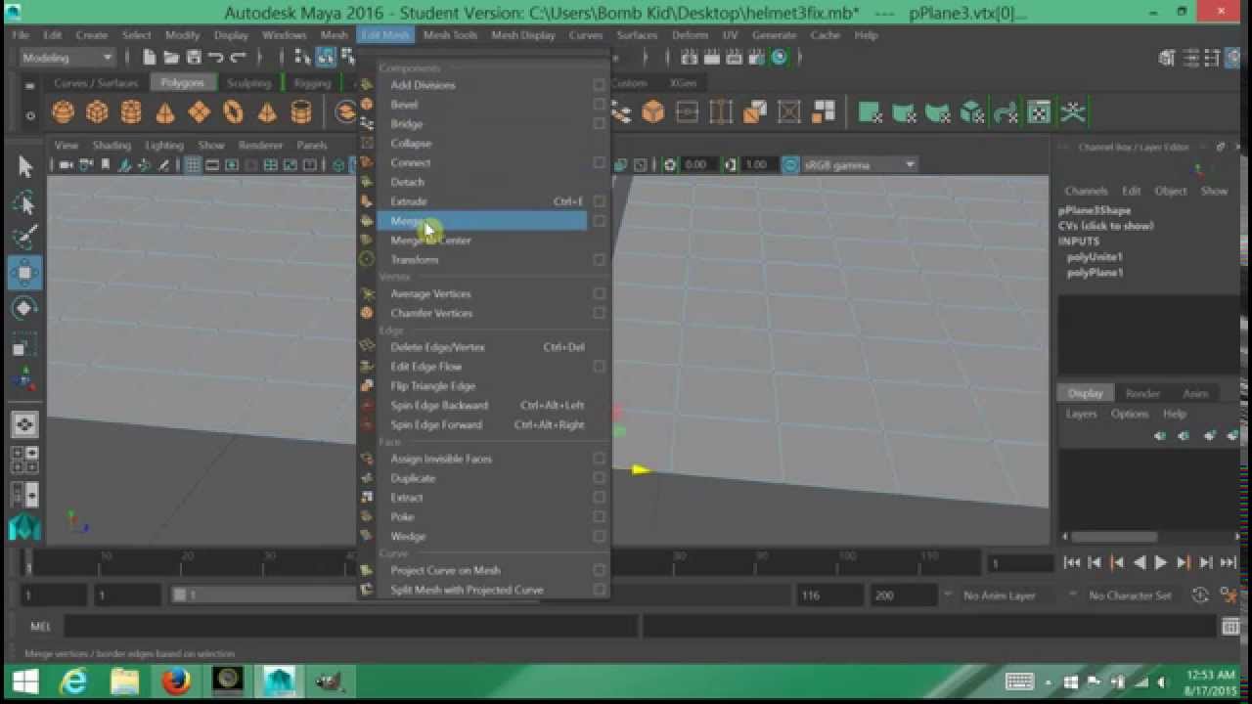
Task: Open Average Vertices option box
Action: click(x=599, y=293)
